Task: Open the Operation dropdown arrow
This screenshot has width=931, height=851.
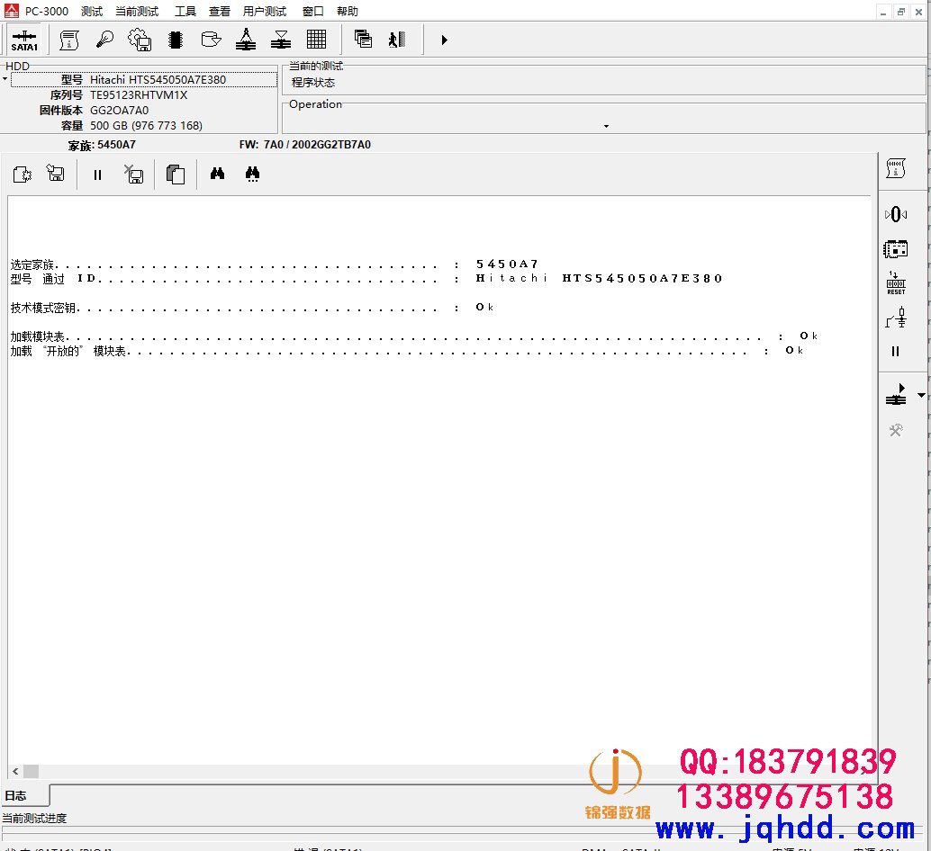Action: point(606,126)
